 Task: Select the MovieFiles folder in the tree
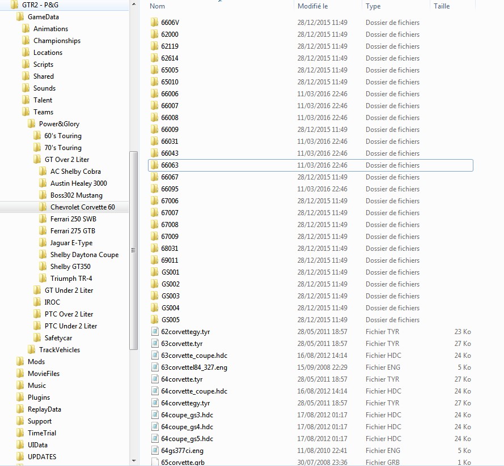pos(44,373)
